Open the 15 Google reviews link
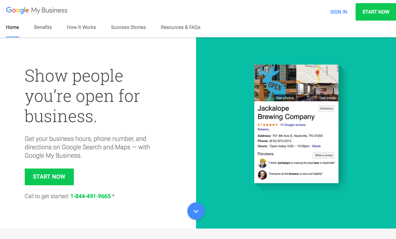Screen dimensions: 396x239 (x=293, y=125)
